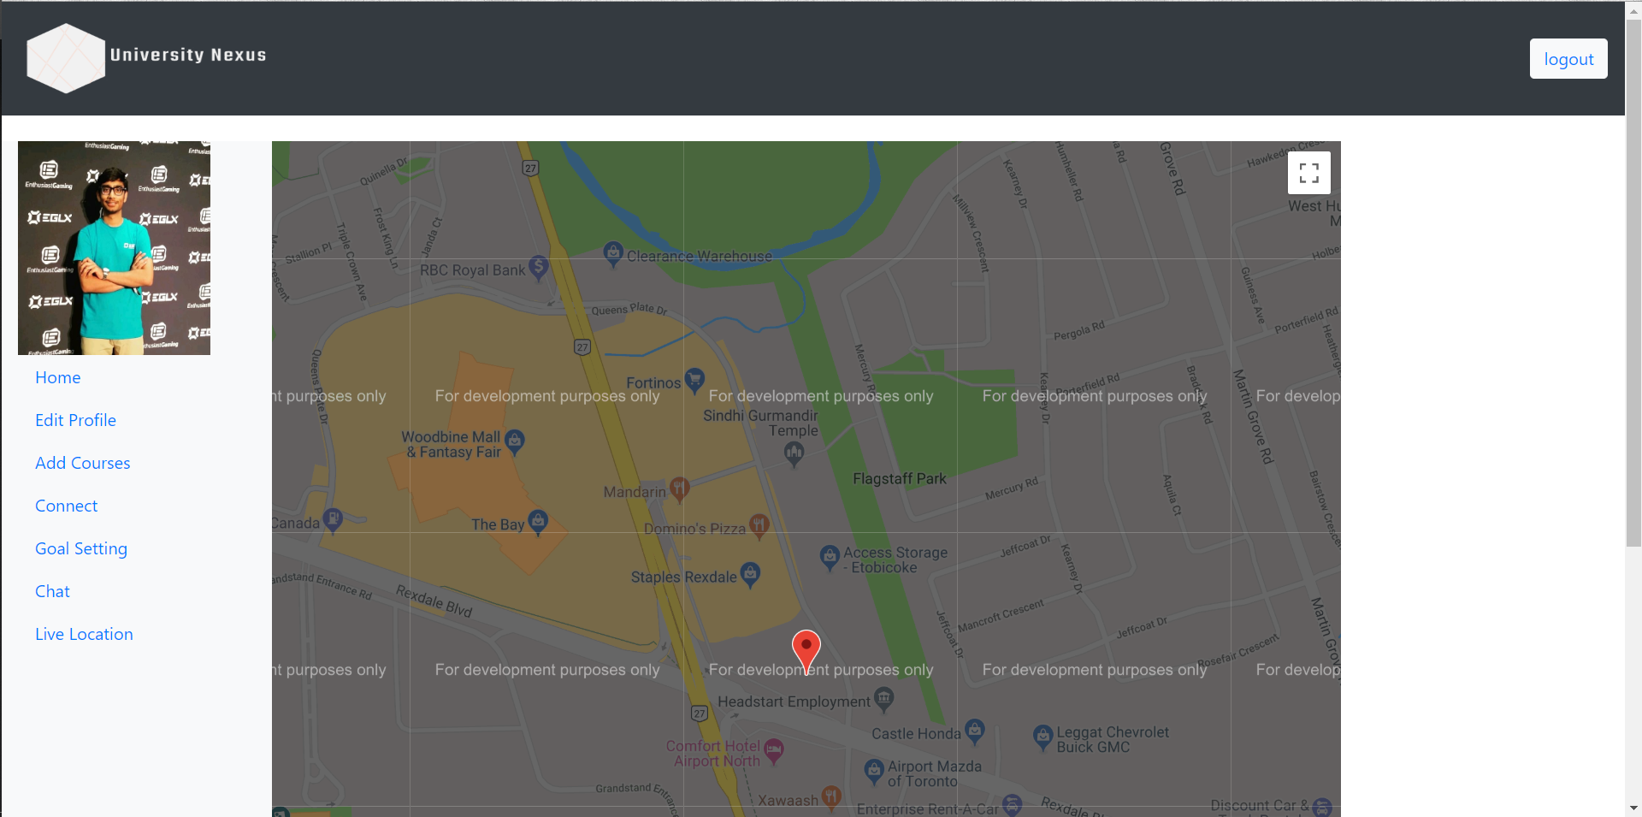Select The Bay shopping pin
This screenshot has width=1642, height=817.
point(538,522)
